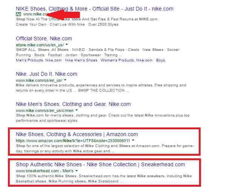Click the www.sneakerhead.com › Men's breadcrumb text
This screenshot has height=187, width=230.
(x=44, y=171)
